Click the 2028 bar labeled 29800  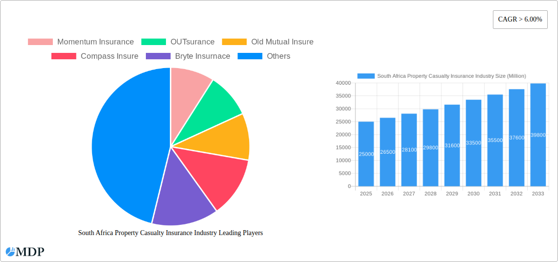coord(431,148)
